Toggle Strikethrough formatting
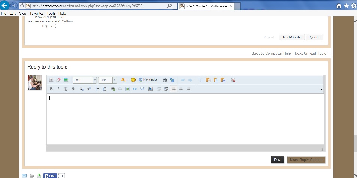 point(73,89)
